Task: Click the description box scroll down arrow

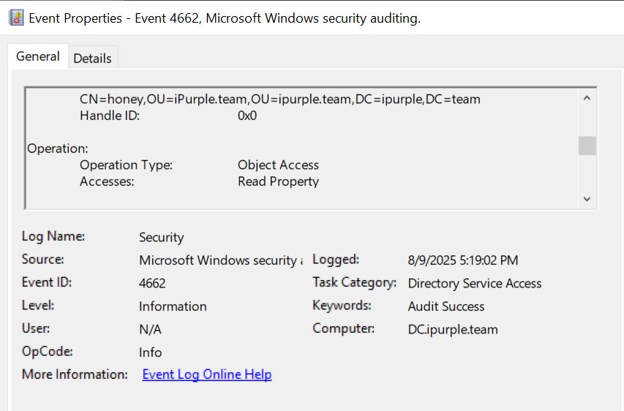Action: [x=587, y=198]
